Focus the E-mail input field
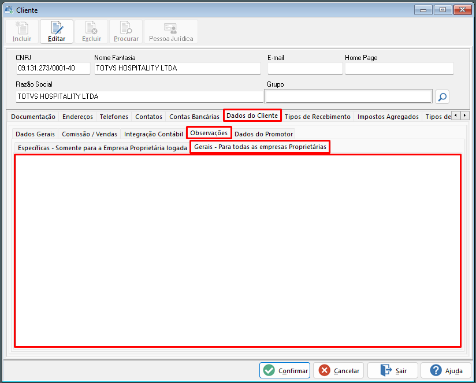 [x=305, y=68]
